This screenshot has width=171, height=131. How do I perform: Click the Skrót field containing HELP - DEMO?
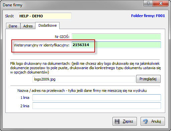click(45, 16)
